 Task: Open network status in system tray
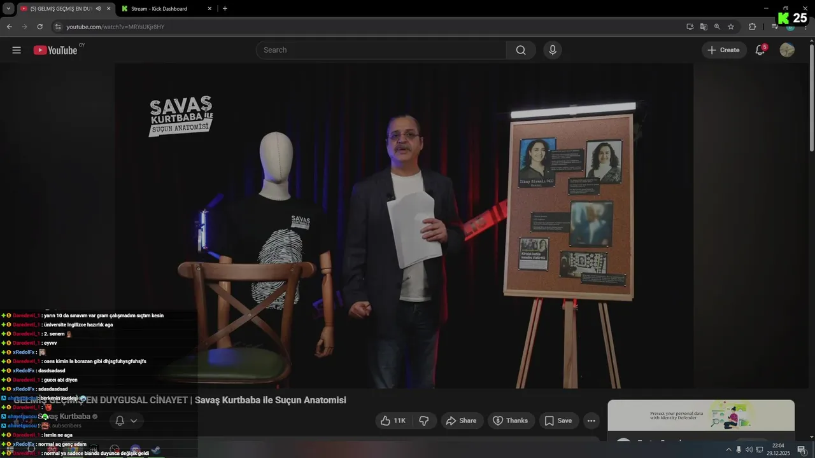pos(760,450)
